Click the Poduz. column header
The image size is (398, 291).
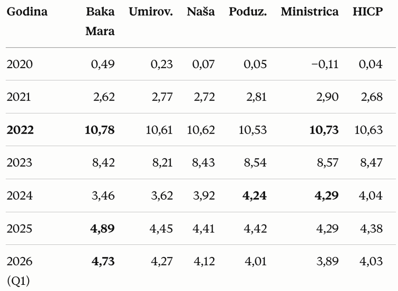pyautogui.click(x=247, y=12)
